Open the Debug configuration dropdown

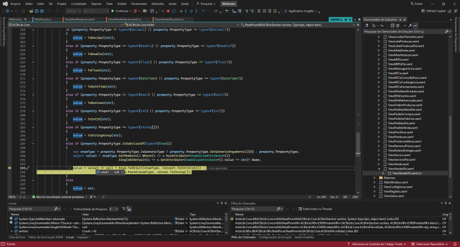click(x=74, y=11)
